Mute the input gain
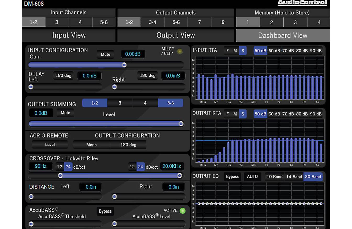 (x=106, y=54)
